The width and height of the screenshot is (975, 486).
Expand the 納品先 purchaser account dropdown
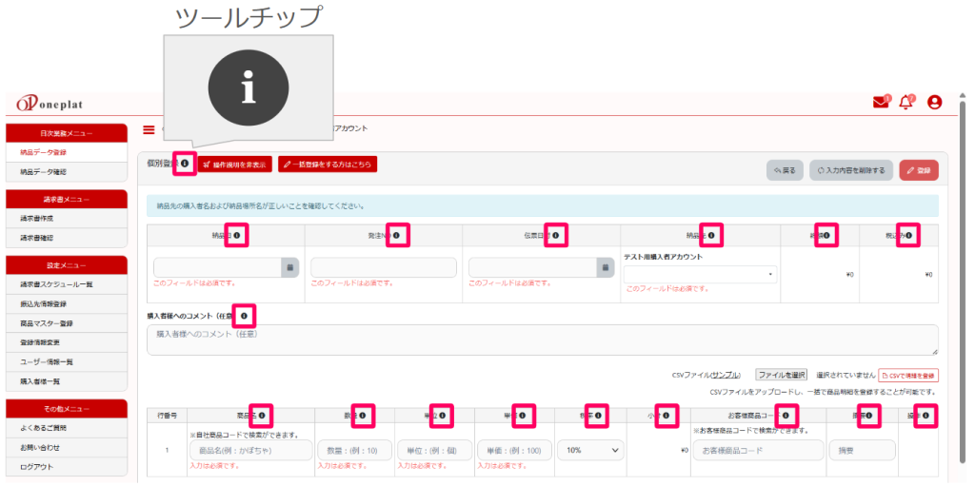point(701,275)
